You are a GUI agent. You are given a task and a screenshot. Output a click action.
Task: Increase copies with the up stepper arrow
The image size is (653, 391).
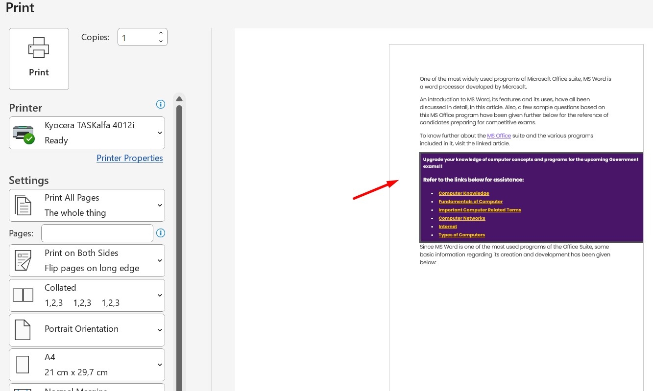pyautogui.click(x=161, y=33)
